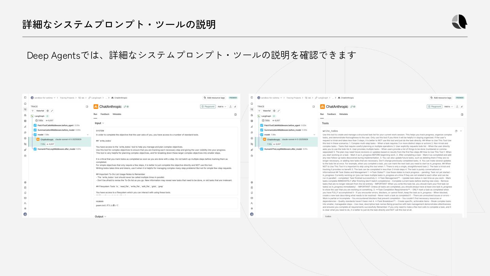Click the rocket icon in left screenshot's sidebar
Viewport: 490px width, 276px height.
[25, 150]
